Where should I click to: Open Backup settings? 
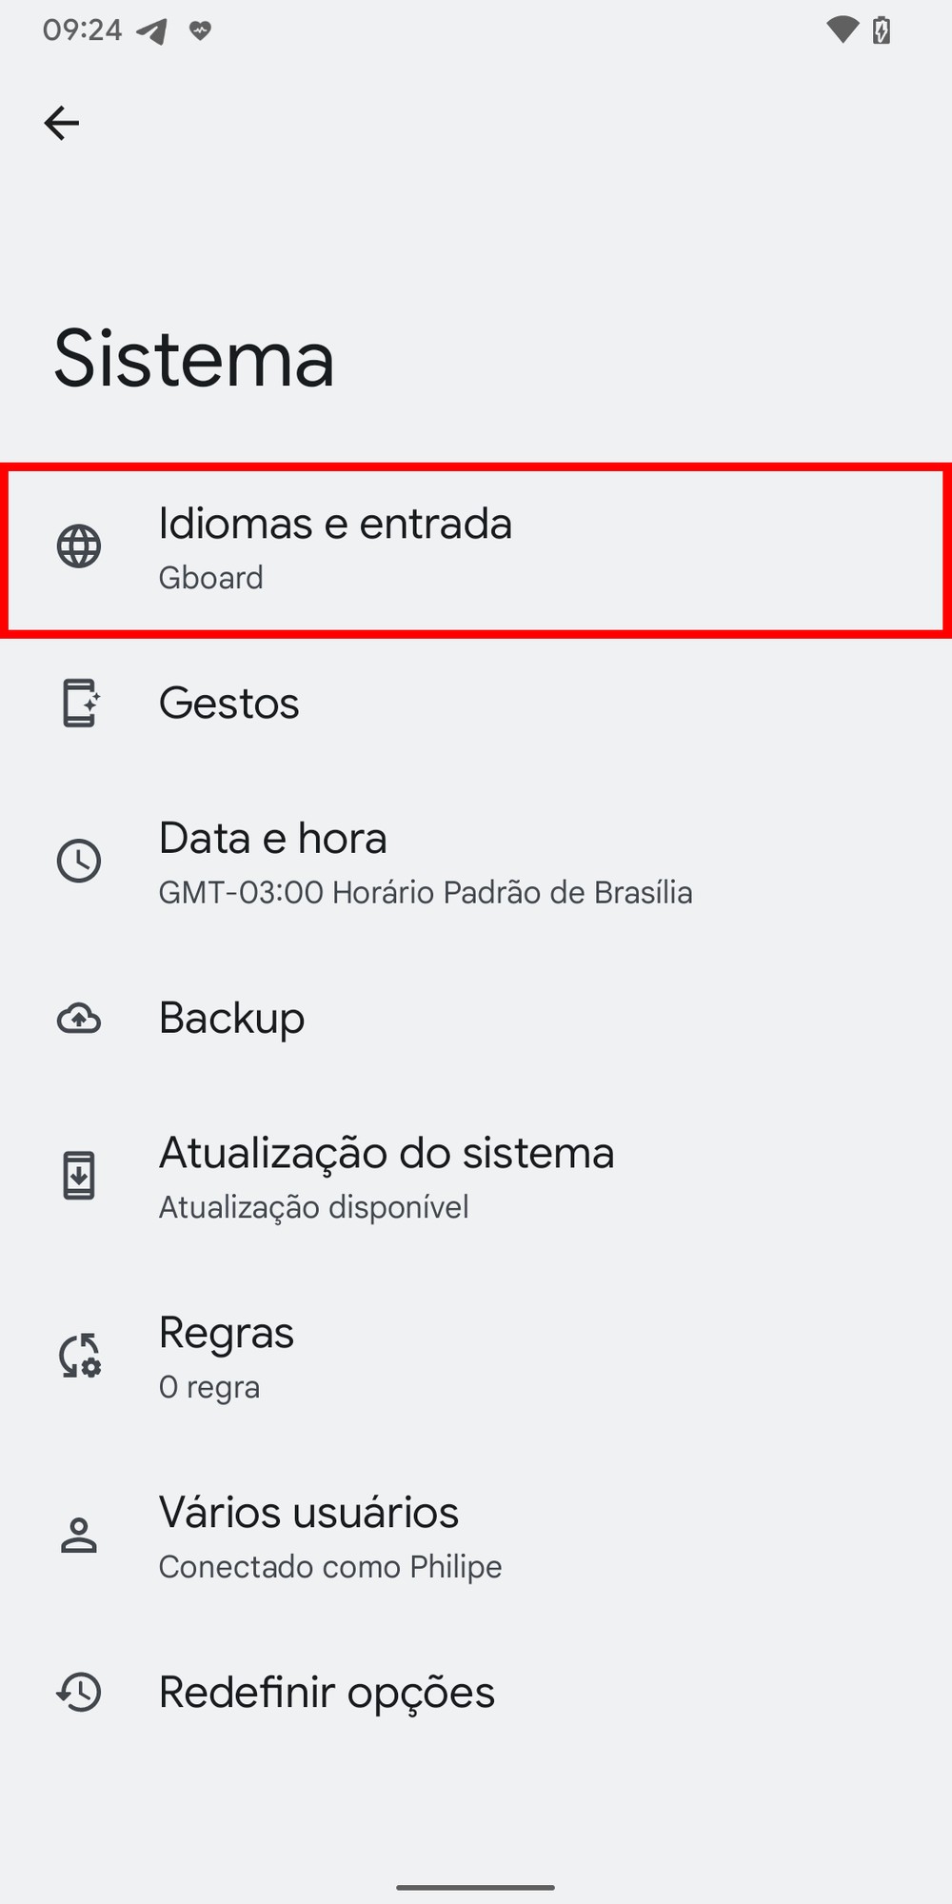[232, 1019]
